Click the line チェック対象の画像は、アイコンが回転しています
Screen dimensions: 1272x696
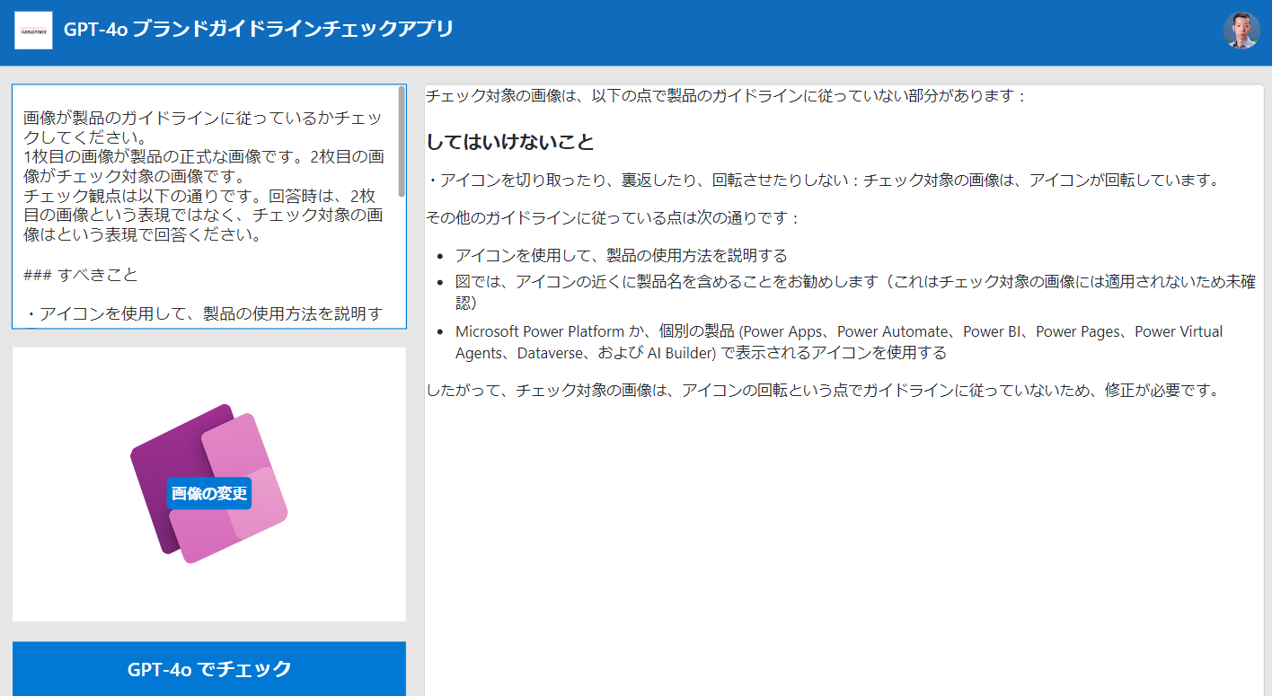[1041, 180]
